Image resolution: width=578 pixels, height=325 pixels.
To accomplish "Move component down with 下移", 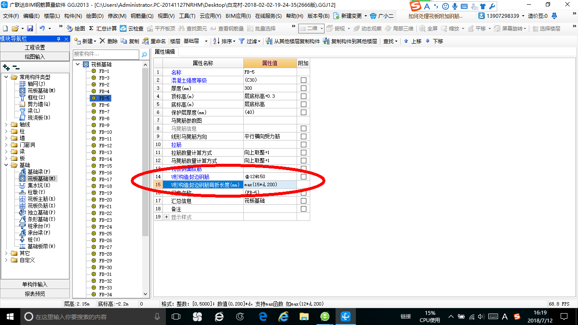I will (434, 41).
